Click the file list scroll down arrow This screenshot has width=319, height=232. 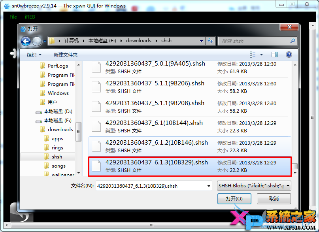295,173
